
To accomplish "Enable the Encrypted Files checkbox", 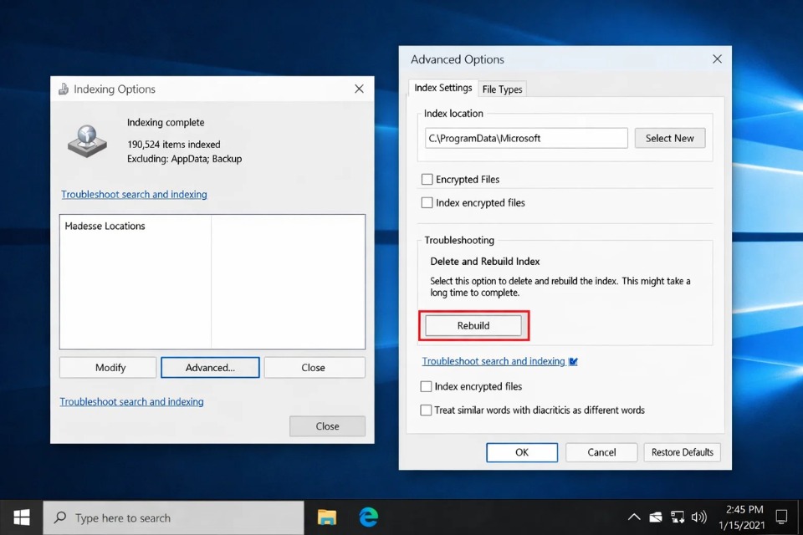I will (x=427, y=179).
